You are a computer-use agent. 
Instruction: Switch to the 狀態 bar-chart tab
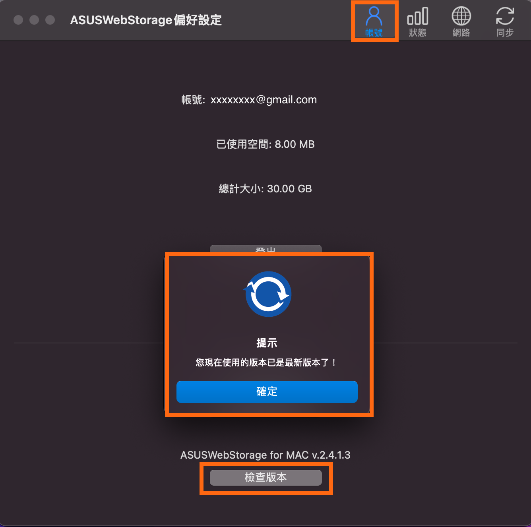417,21
